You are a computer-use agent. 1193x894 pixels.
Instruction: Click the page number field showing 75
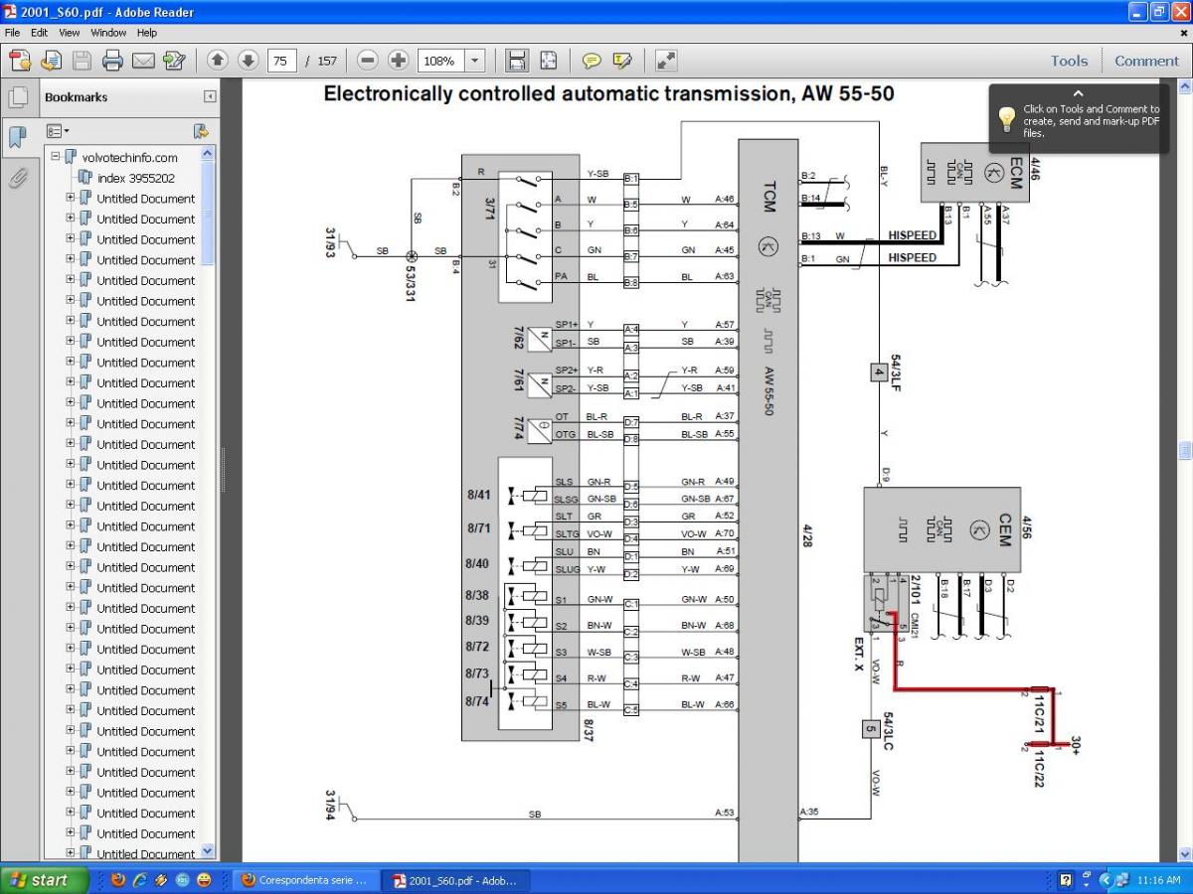281,61
